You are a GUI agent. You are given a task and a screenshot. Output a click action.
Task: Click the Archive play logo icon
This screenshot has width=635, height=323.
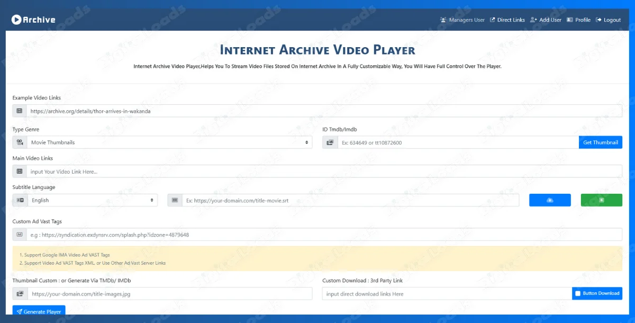click(x=16, y=20)
